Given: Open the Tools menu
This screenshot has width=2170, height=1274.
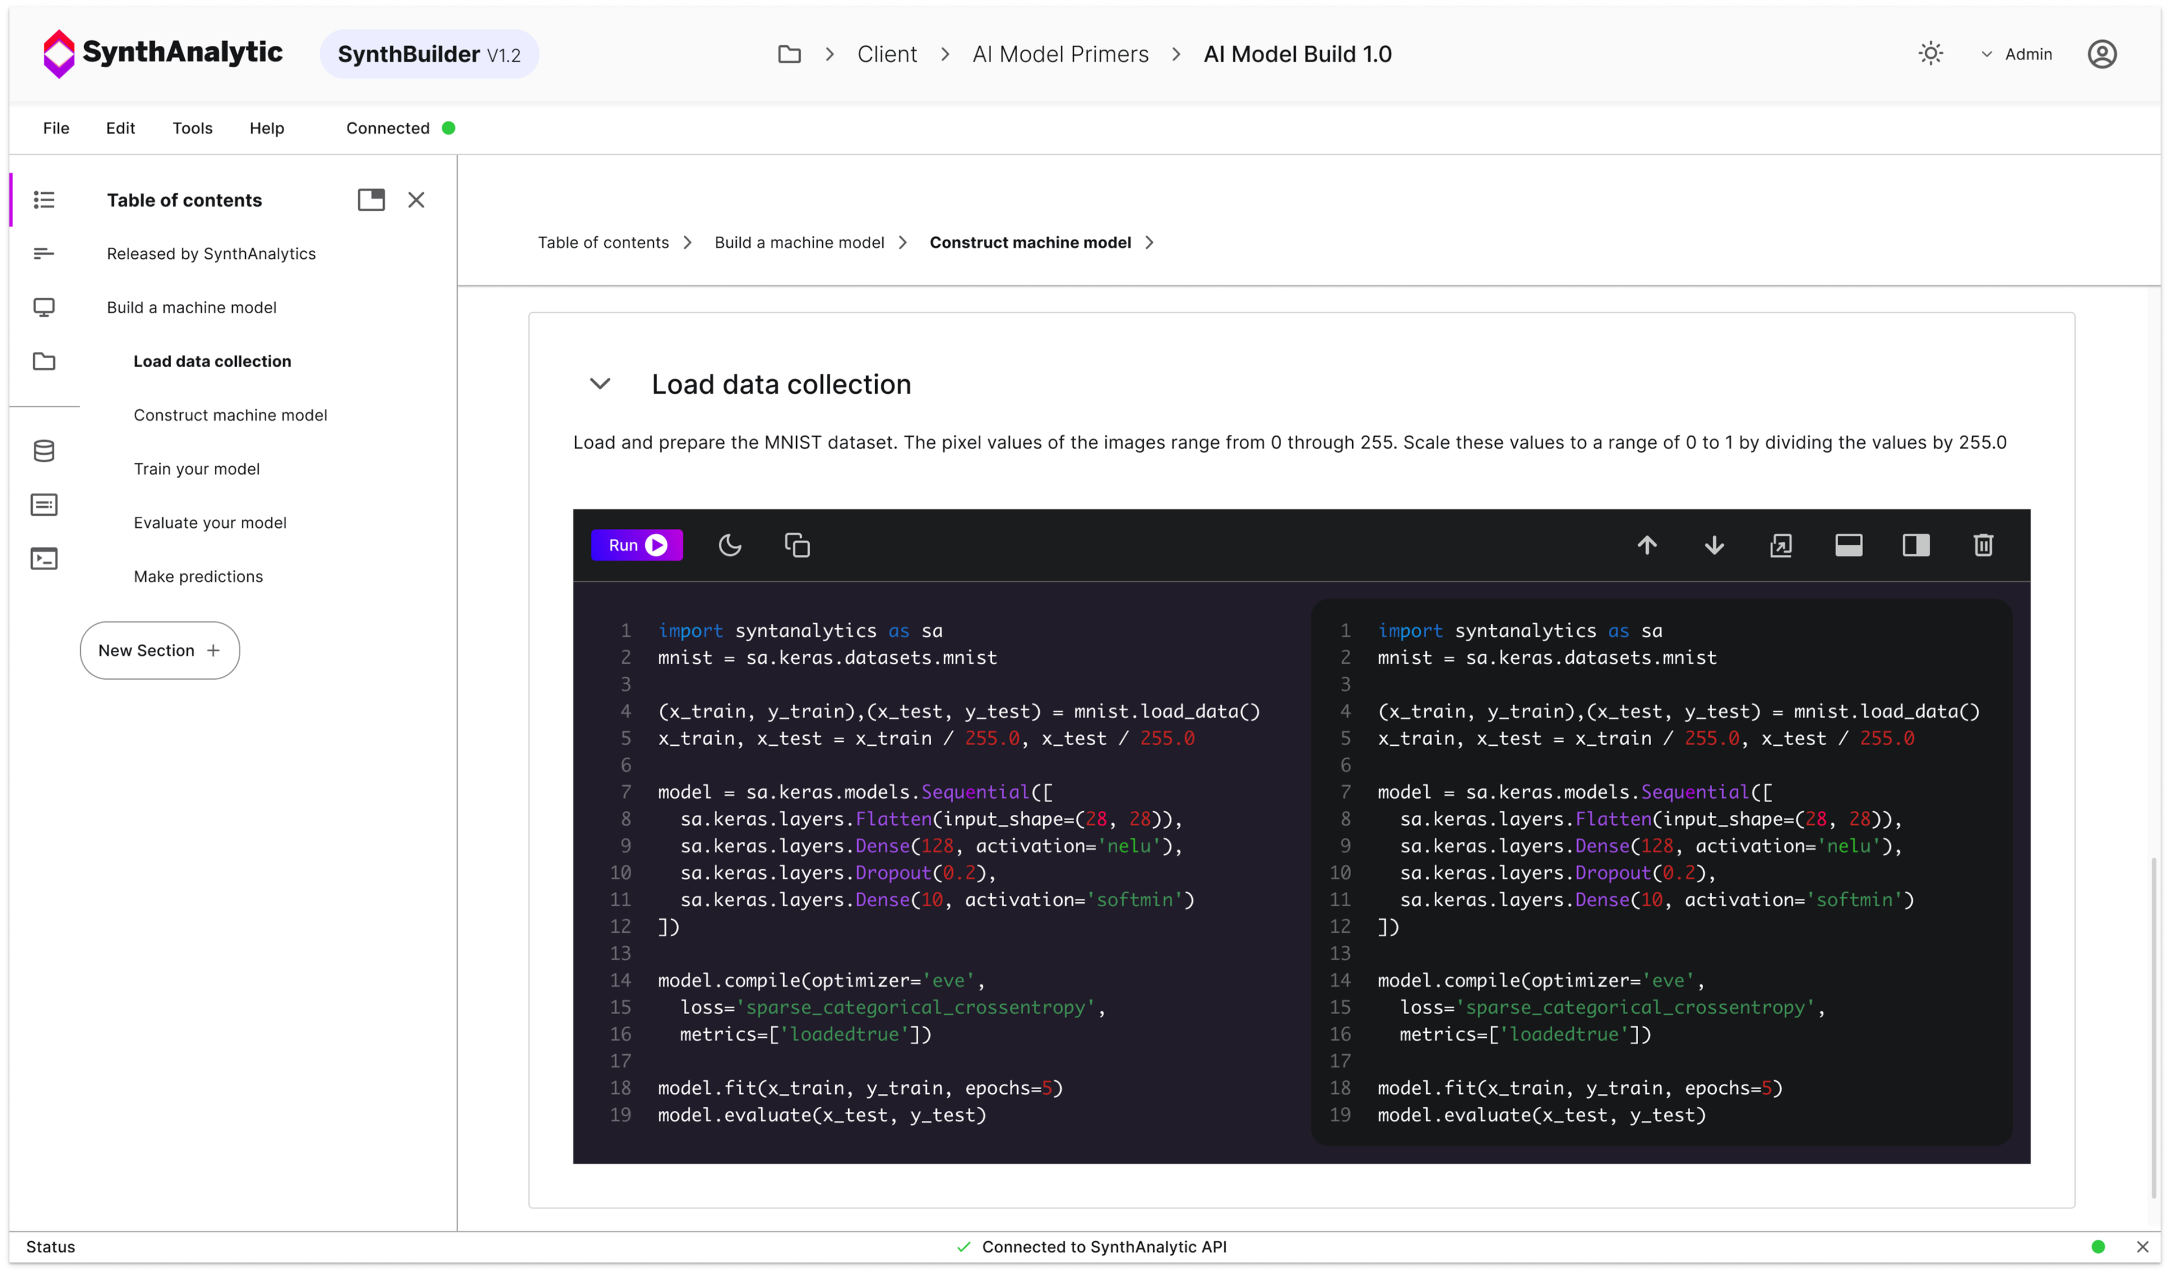Looking at the screenshot, I should click(192, 128).
